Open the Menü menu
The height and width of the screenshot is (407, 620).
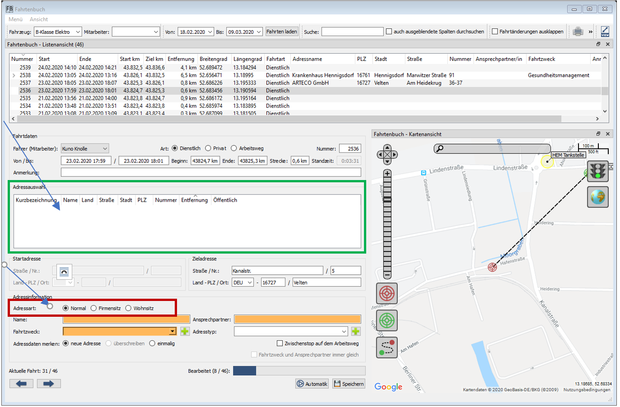pos(15,19)
